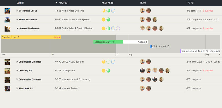Click the sort arrow beside PROJECT header
222x108 pixels.
[x=56, y=3]
